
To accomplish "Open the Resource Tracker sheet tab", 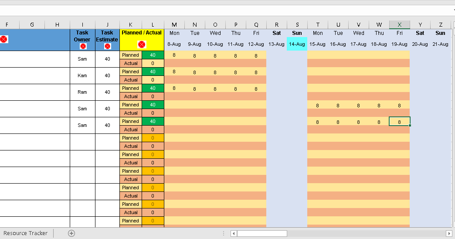I will click(26, 233).
